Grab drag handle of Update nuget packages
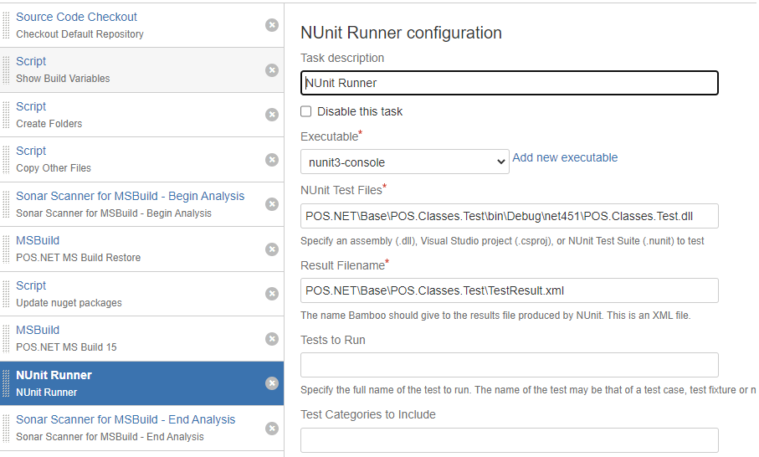The height and width of the screenshot is (457, 759). (x=7, y=294)
